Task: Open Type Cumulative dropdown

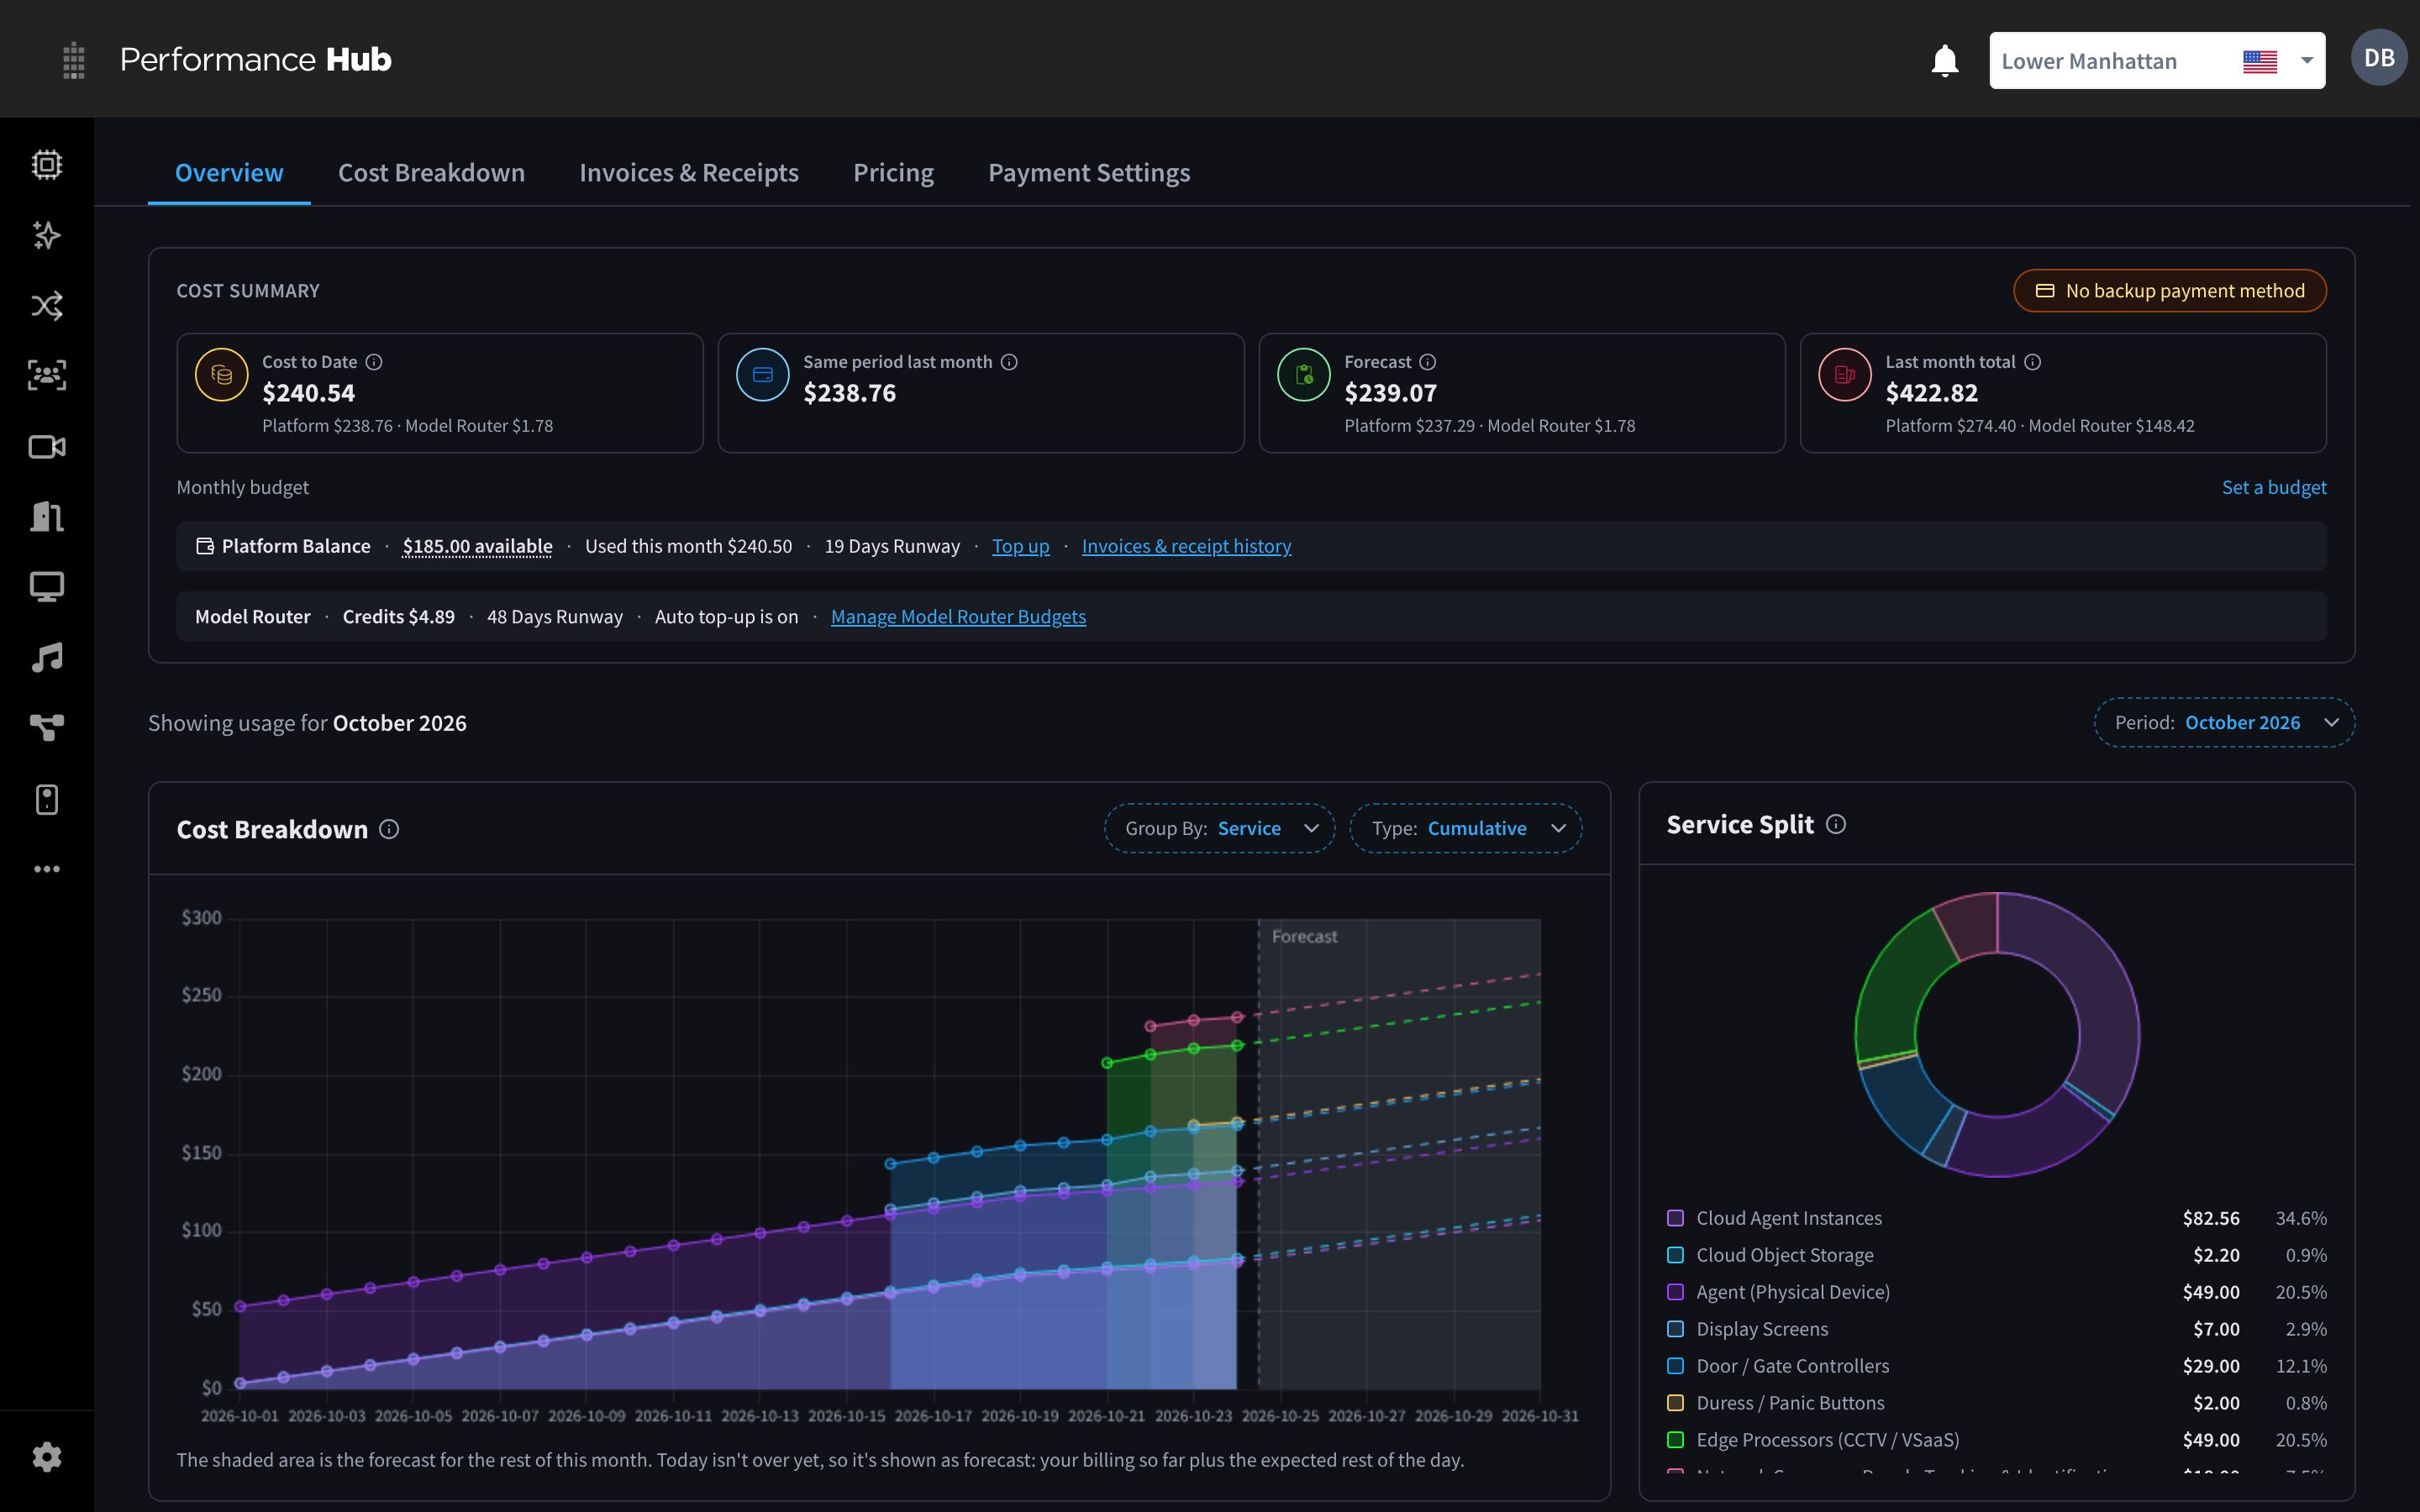Action: [1466, 828]
